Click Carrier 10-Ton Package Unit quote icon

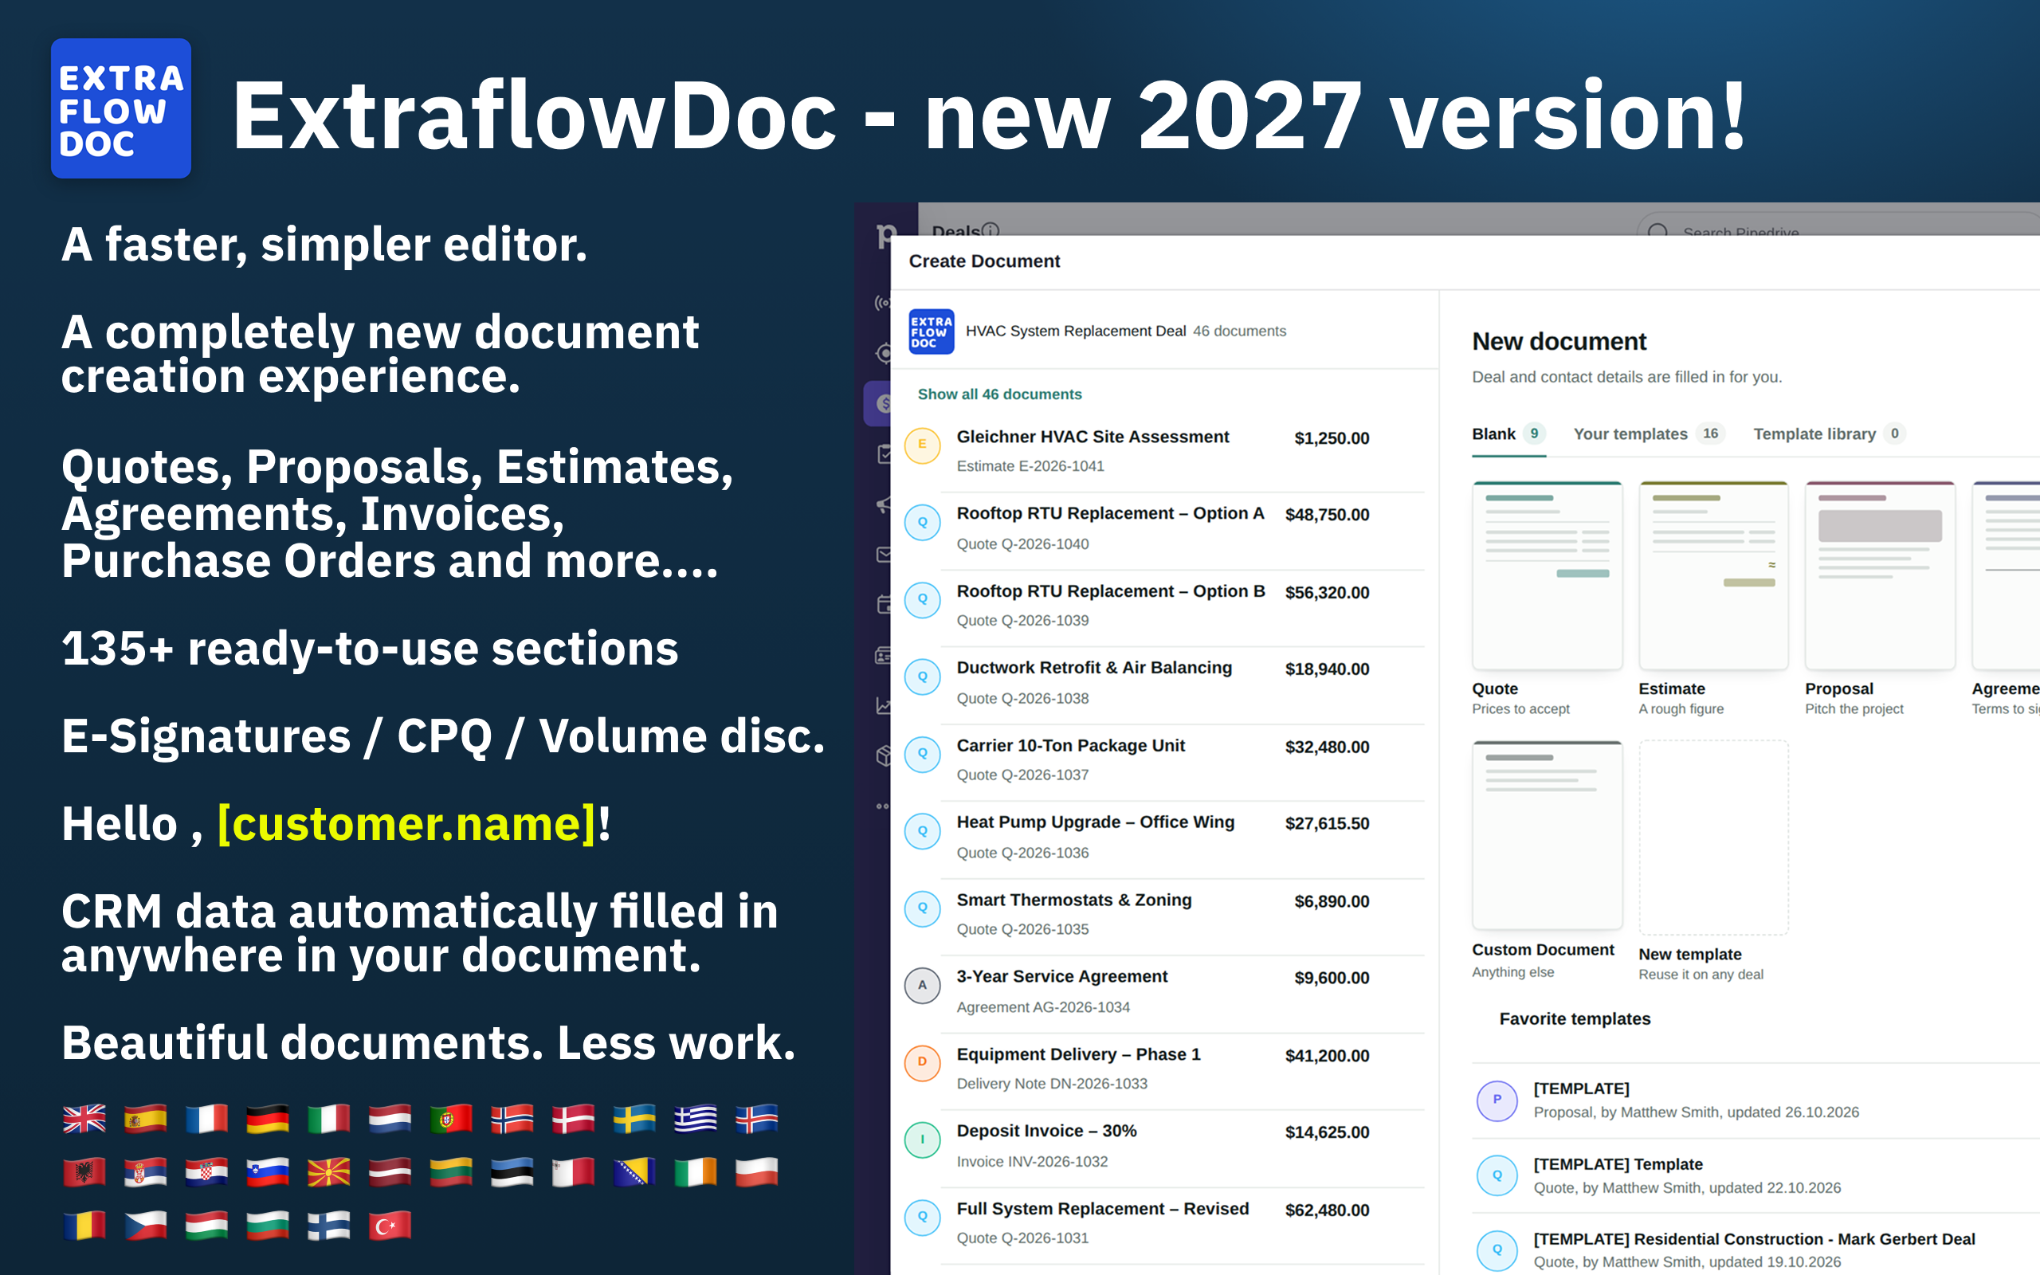(x=922, y=754)
